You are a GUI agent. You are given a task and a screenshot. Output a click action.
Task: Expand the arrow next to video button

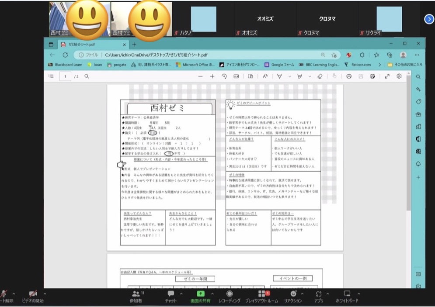coord(45,293)
